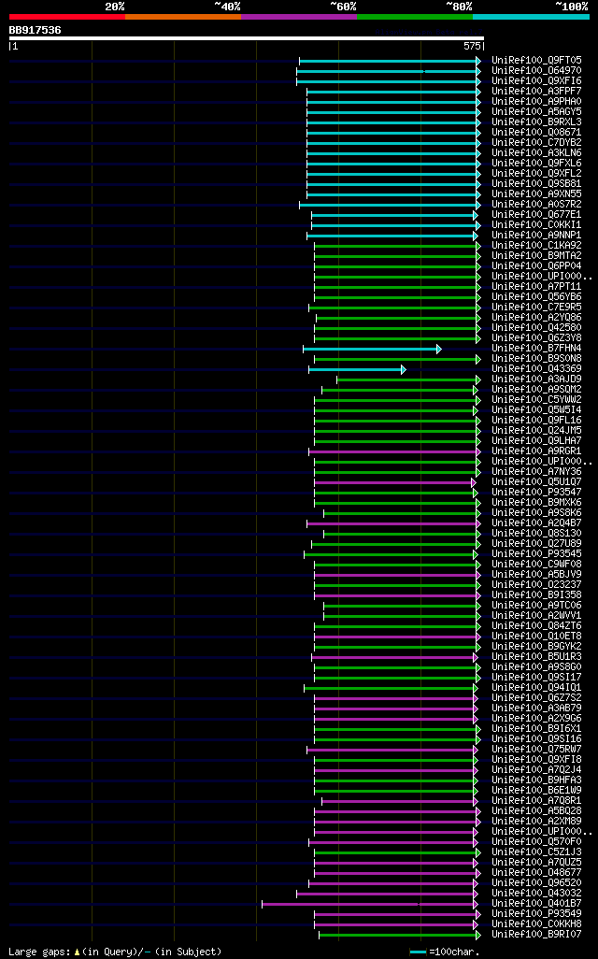The height and width of the screenshot is (959, 598).
Task: Click the UniRef100_A3AJD9 hit name
Action: click(537, 379)
